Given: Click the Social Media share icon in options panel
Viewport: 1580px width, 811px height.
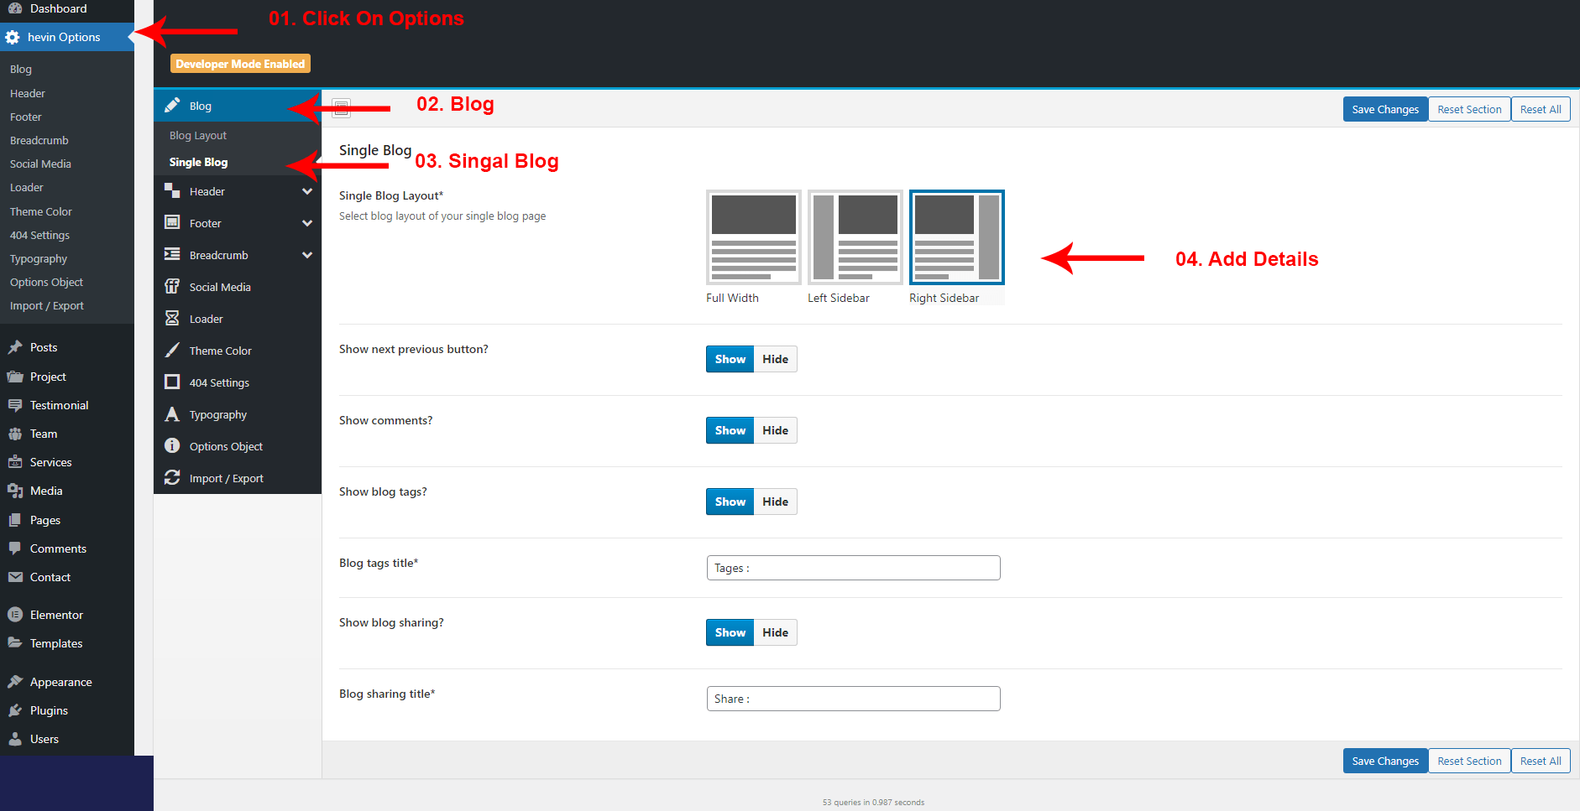Looking at the screenshot, I should pos(172,287).
